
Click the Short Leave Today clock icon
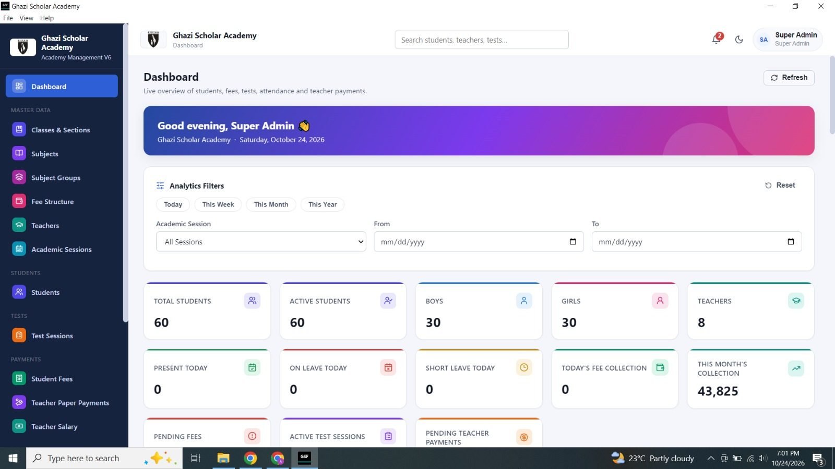[x=524, y=367]
